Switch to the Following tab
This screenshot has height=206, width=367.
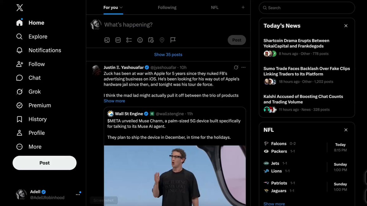click(x=167, y=7)
